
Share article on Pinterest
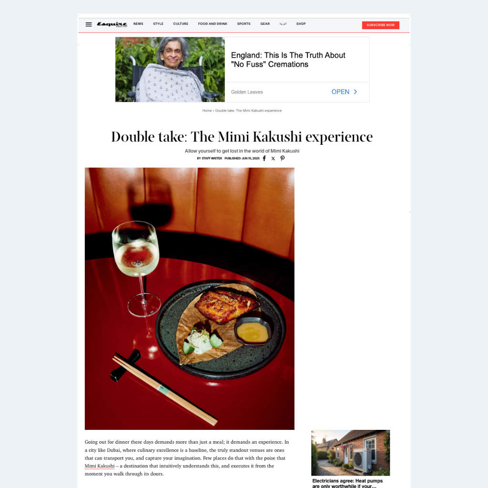coord(282,158)
